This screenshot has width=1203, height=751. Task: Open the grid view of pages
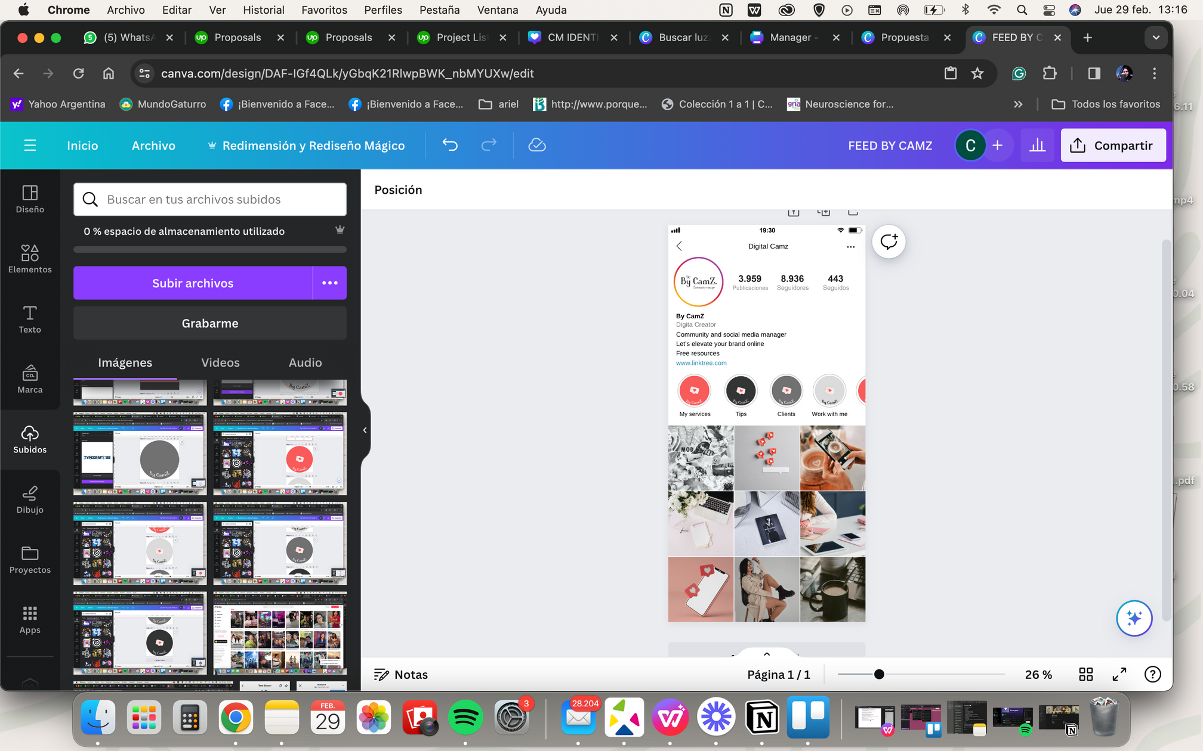coord(1085,674)
